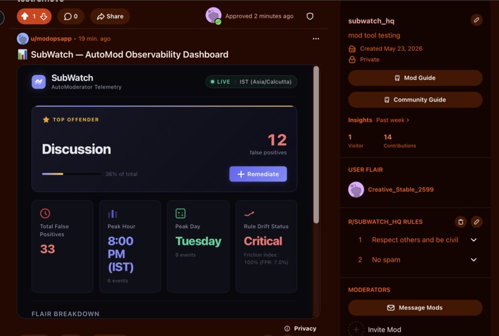Image resolution: width=499 pixels, height=336 pixels.
Task: Click the Approved 2 minutes ago text
Action: click(x=259, y=16)
